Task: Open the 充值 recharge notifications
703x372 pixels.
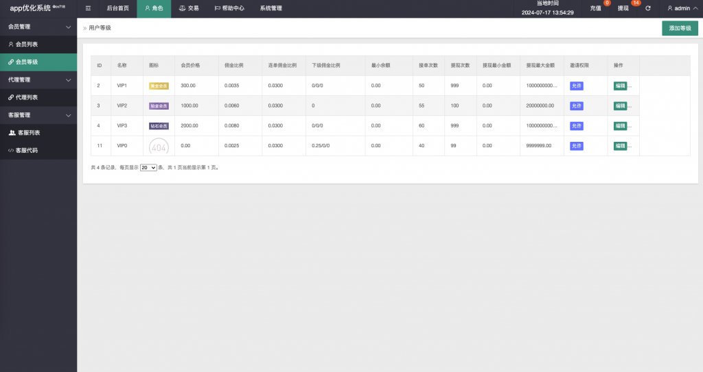Action: [596, 8]
